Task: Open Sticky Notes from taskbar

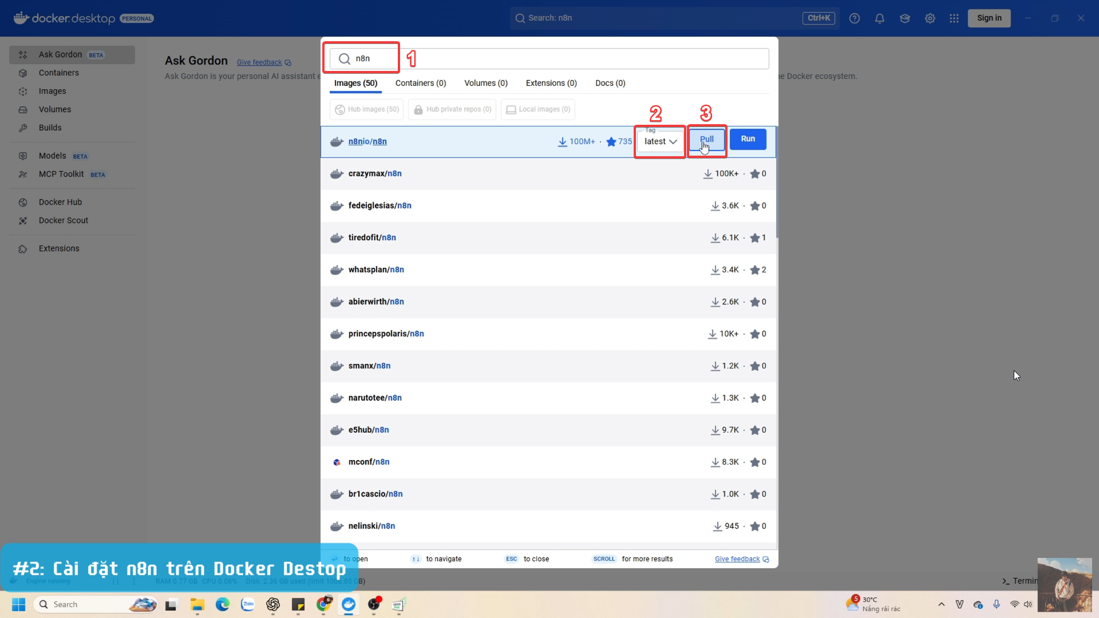Action: pyautogui.click(x=298, y=604)
